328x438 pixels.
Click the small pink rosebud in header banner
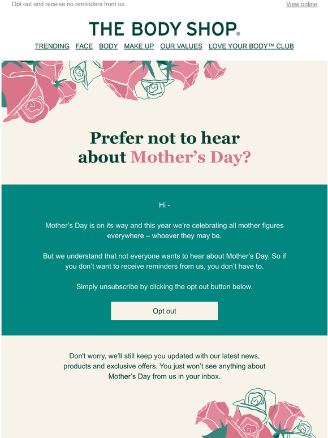pyautogui.click(x=214, y=70)
